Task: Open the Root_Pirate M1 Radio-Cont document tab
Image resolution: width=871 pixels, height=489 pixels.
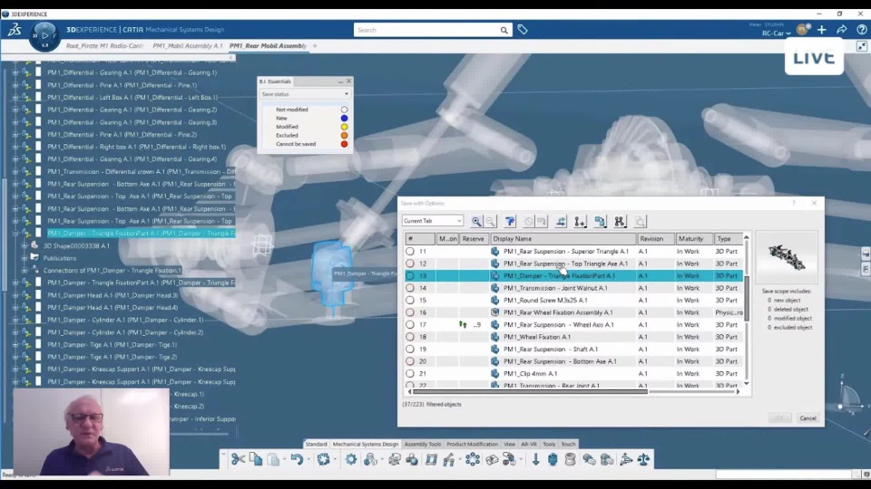Action: point(104,46)
